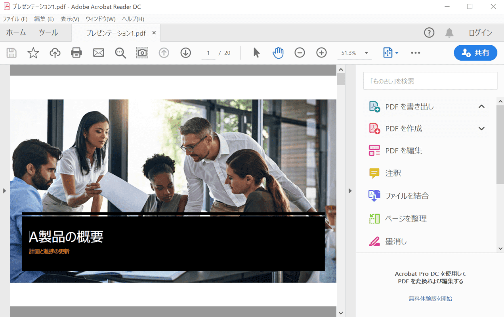Image resolution: width=504 pixels, height=317 pixels.
Task: Collapse the right tools pane arrow
Action: coord(350,191)
